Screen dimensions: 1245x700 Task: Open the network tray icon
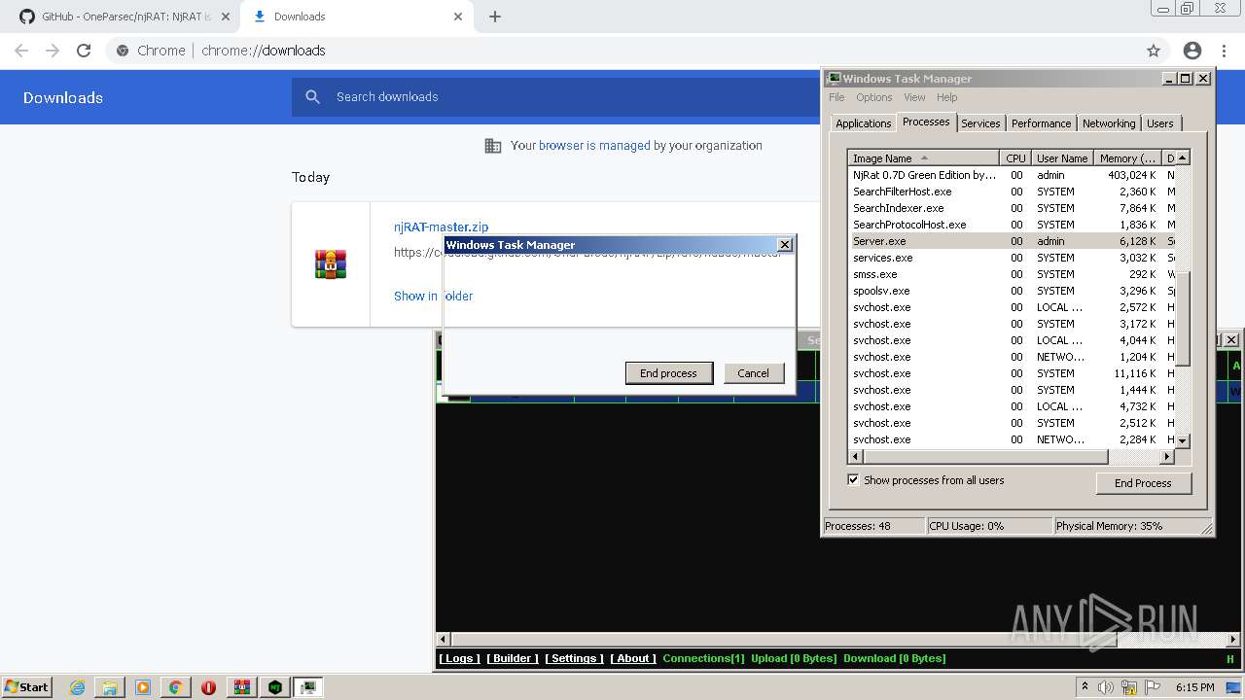pyautogui.click(x=1128, y=687)
